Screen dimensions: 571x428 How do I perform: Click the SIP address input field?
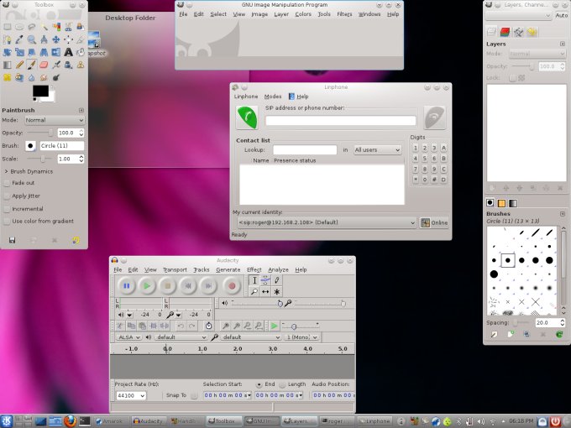340,121
